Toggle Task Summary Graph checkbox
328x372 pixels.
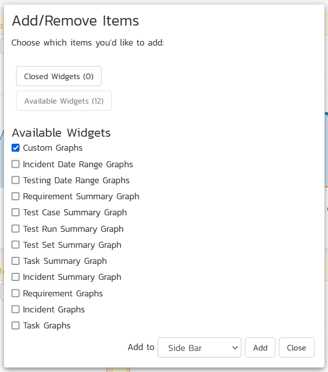tap(16, 261)
